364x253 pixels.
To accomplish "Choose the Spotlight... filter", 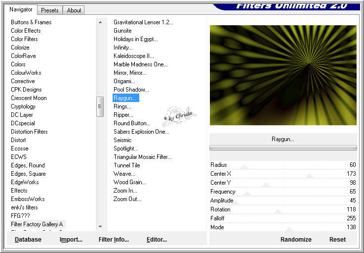I will click(126, 149).
